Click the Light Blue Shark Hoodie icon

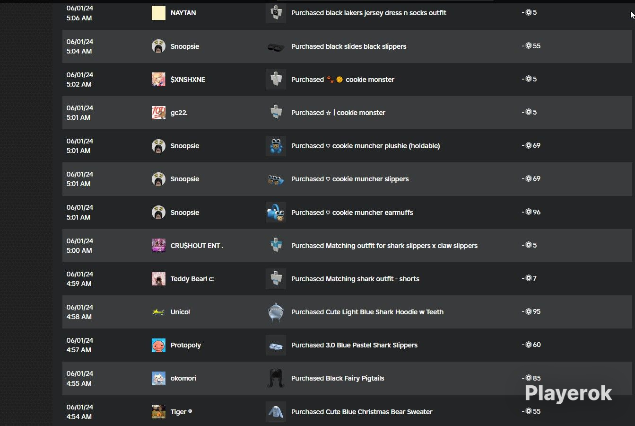pyautogui.click(x=276, y=312)
